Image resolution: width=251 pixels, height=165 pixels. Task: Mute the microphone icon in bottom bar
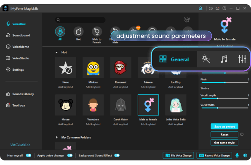[237, 155]
